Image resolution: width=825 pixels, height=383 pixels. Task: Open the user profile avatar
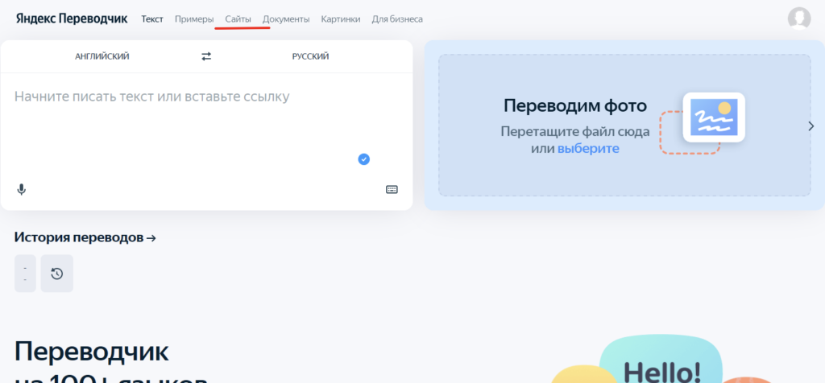[799, 19]
